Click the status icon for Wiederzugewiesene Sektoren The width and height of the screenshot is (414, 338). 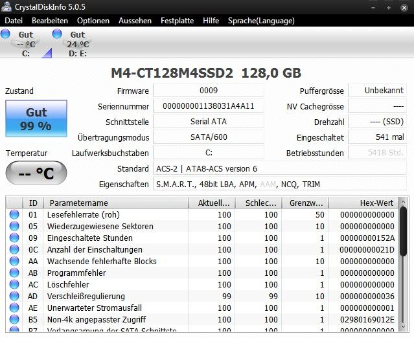point(14,226)
